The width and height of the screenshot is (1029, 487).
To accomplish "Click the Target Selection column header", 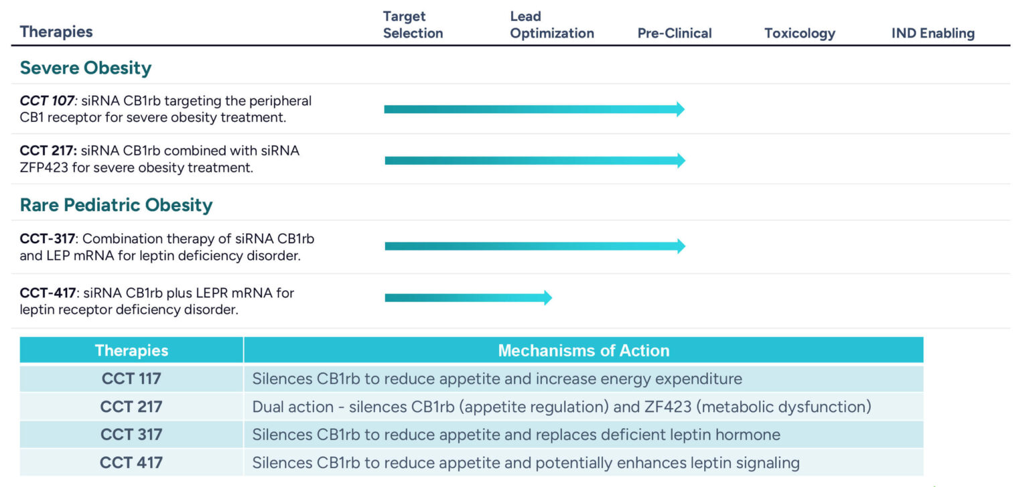I will click(x=413, y=25).
